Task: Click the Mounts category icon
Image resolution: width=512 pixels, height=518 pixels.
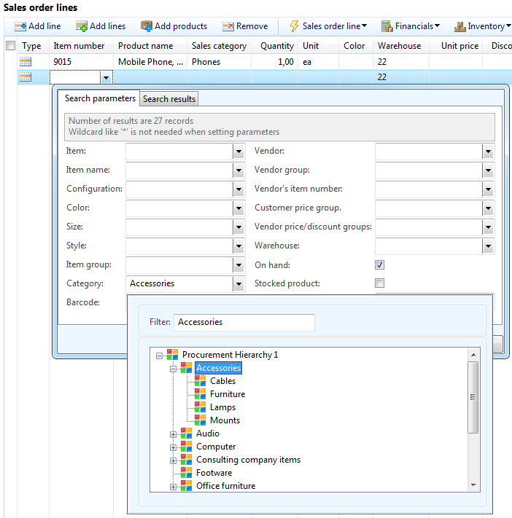Action: [200, 420]
